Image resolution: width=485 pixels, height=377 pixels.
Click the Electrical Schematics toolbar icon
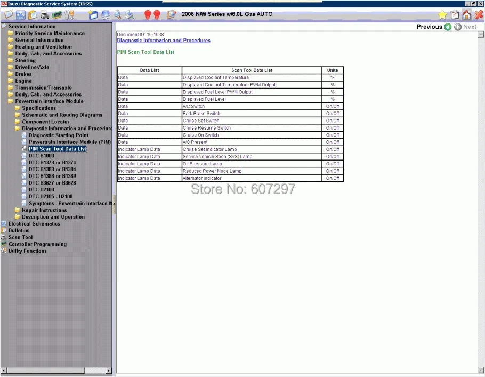click(20, 15)
